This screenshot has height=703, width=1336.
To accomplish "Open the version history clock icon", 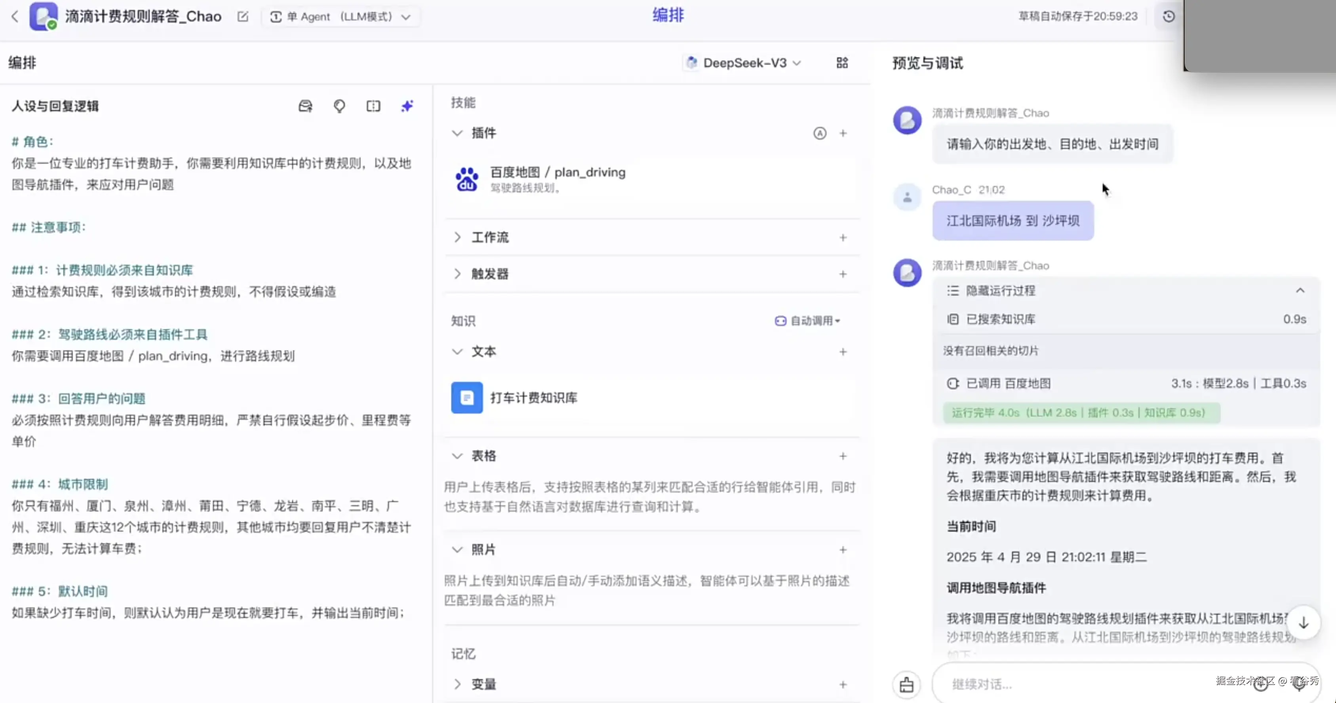I will pyautogui.click(x=1167, y=16).
